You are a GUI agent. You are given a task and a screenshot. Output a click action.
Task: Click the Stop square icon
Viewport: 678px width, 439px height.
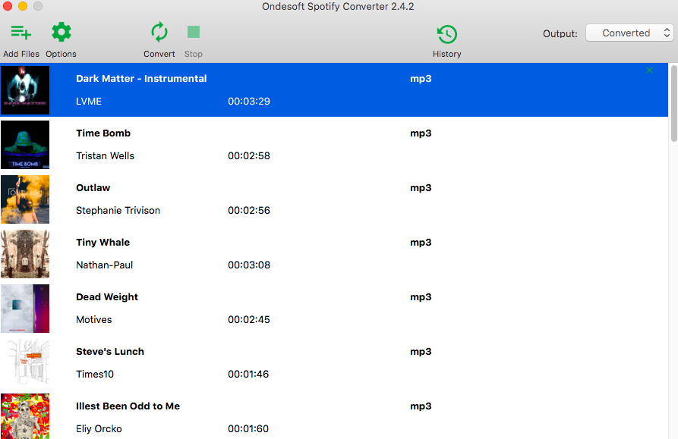click(x=194, y=32)
